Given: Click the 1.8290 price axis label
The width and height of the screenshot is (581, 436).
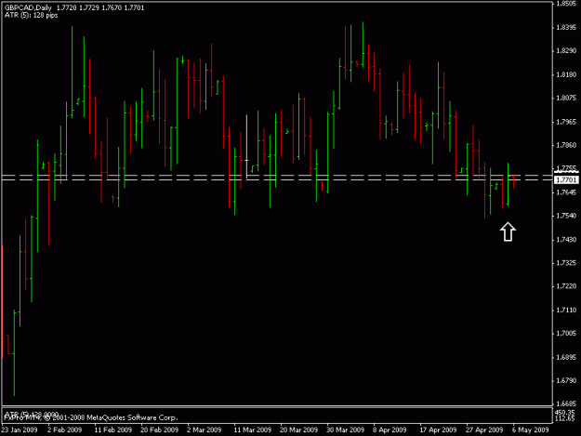Looking at the screenshot, I should coord(566,51).
